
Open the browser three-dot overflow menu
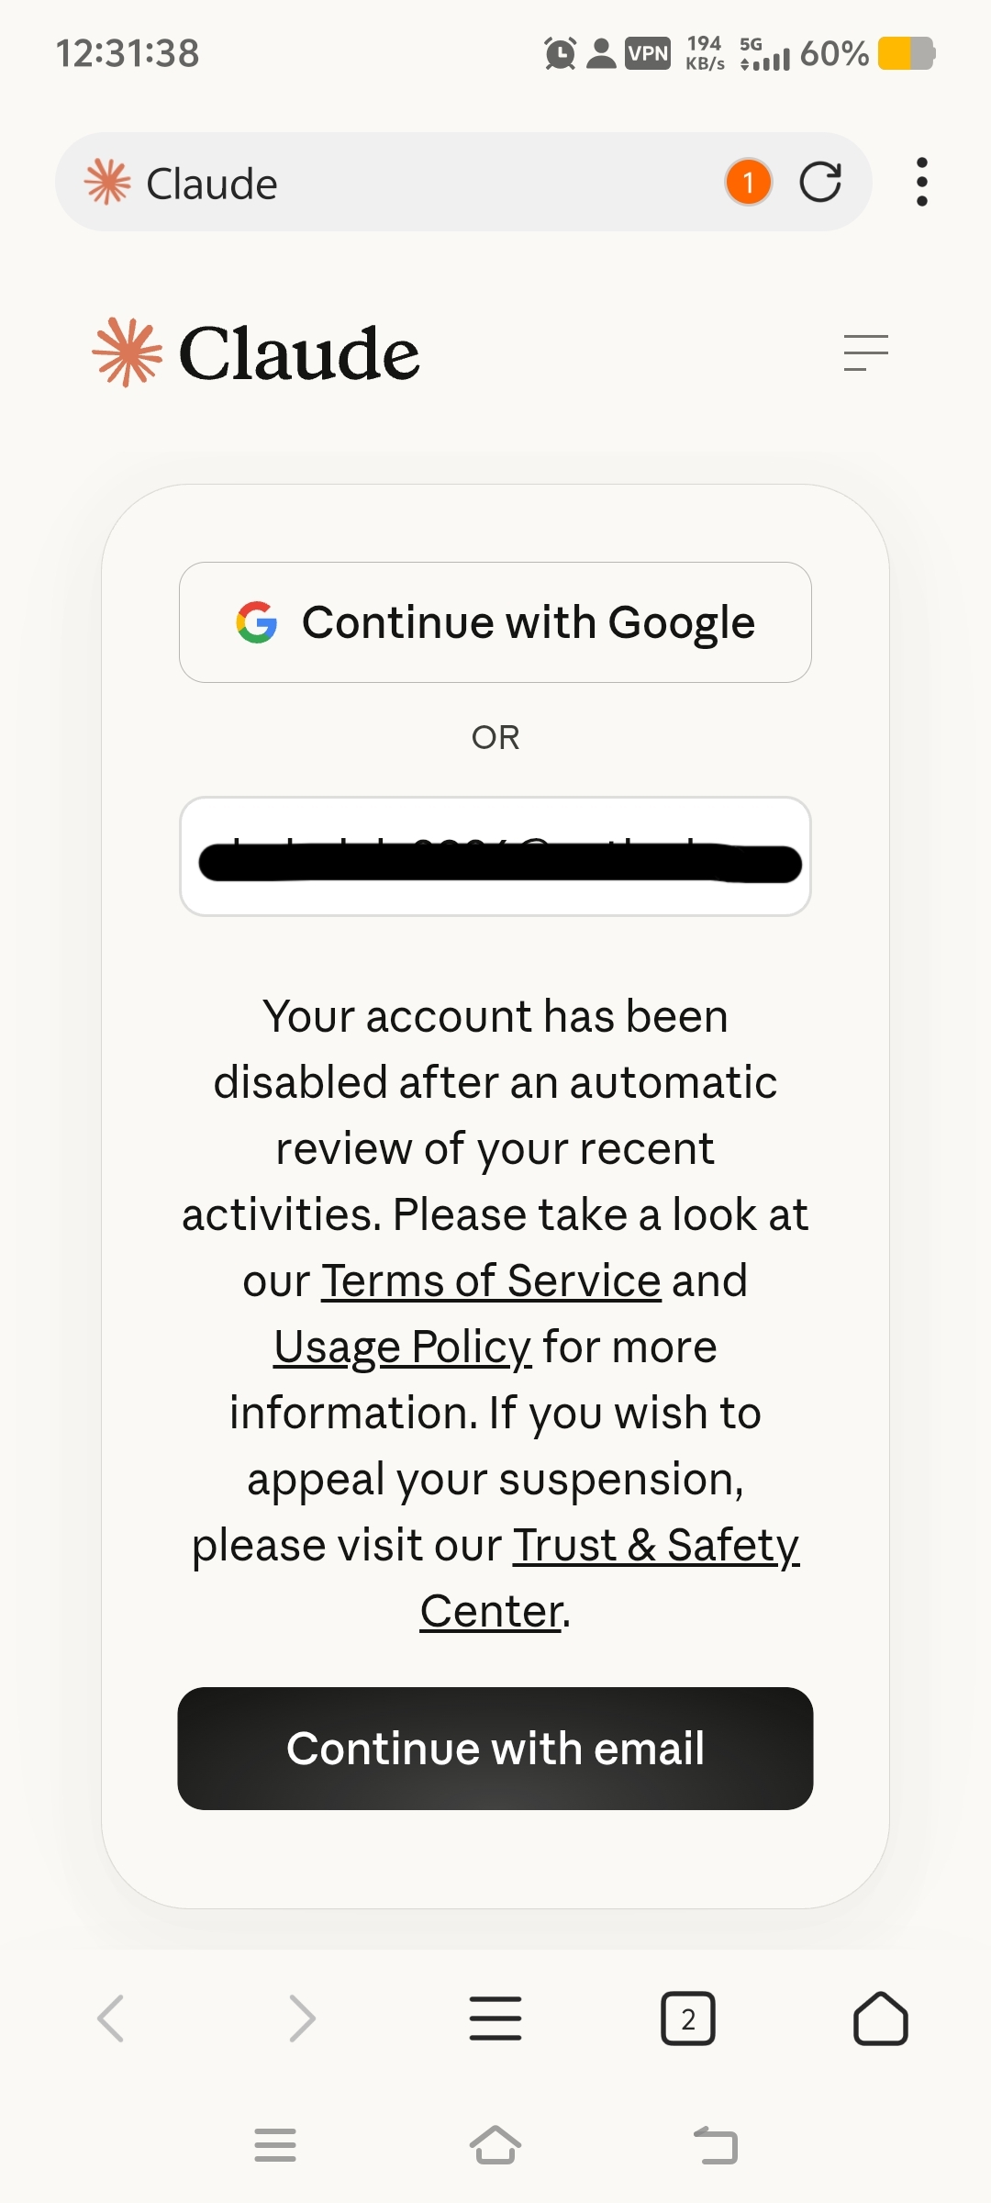tap(922, 182)
